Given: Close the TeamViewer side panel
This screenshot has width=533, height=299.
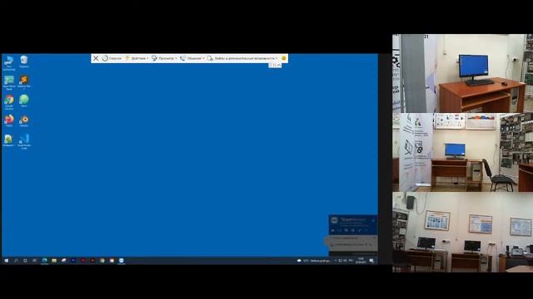Looking at the screenshot, I should 373,220.
